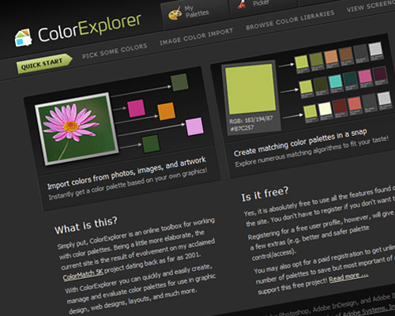Open the Picker tab
The width and height of the screenshot is (395, 316).
click(263, 6)
